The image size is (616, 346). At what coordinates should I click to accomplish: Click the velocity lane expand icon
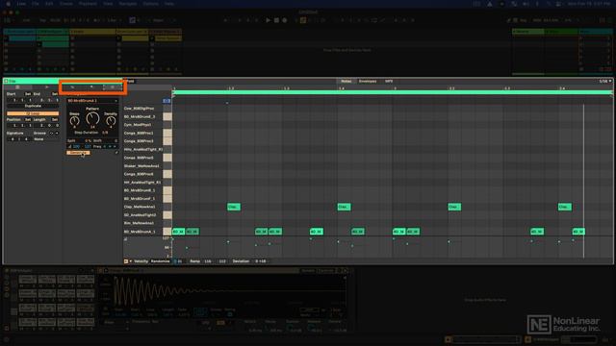[x=126, y=239]
